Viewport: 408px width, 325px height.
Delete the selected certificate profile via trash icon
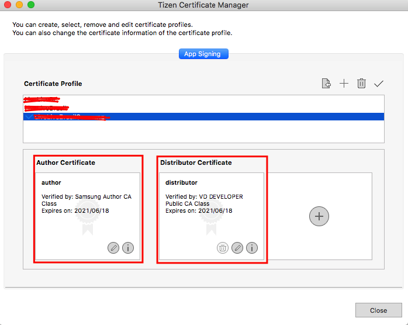click(x=361, y=84)
